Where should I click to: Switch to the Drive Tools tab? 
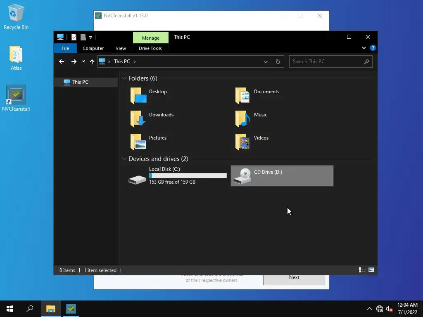[x=150, y=48]
